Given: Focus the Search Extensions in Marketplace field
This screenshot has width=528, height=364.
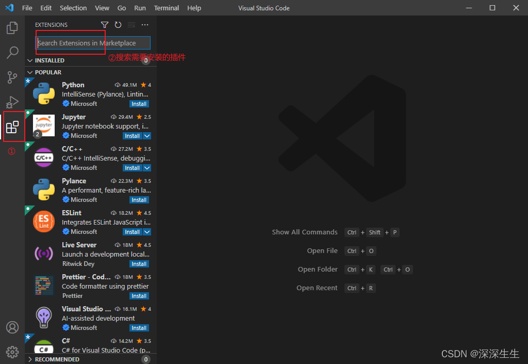Looking at the screenshot, I should (93, 43).
